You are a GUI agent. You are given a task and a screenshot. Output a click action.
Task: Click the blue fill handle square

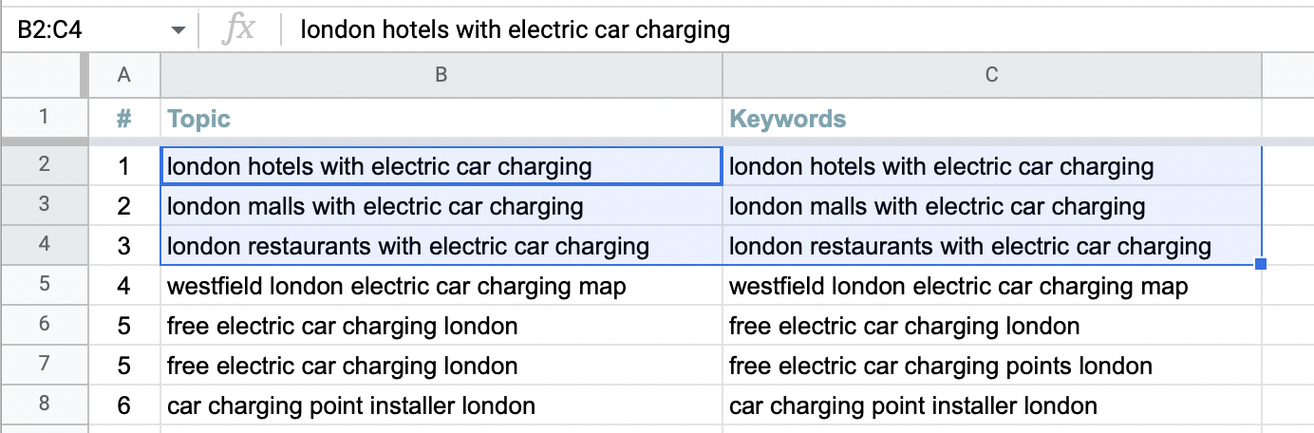click(1261, 264)
